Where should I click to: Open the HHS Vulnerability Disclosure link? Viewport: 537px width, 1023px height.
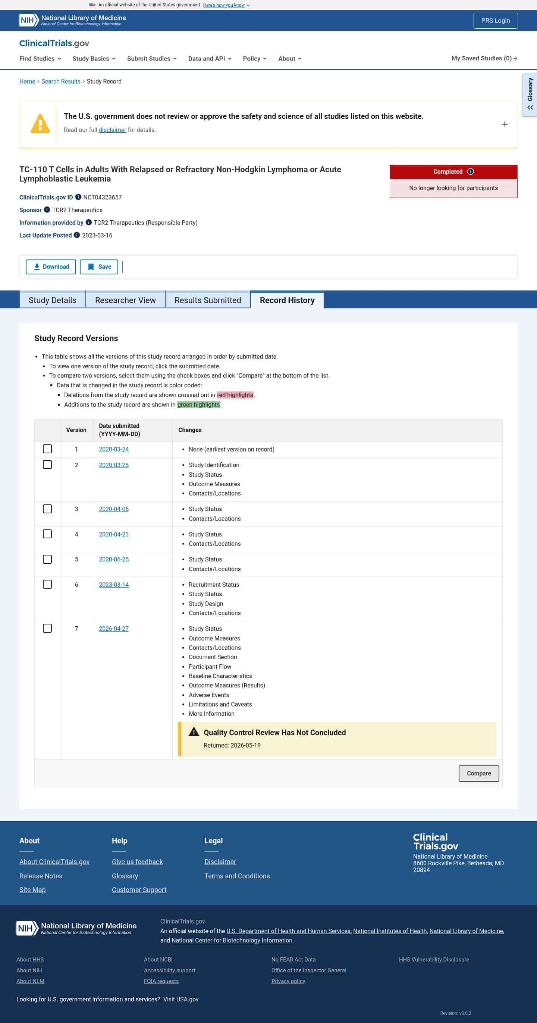tap(434, 960)
